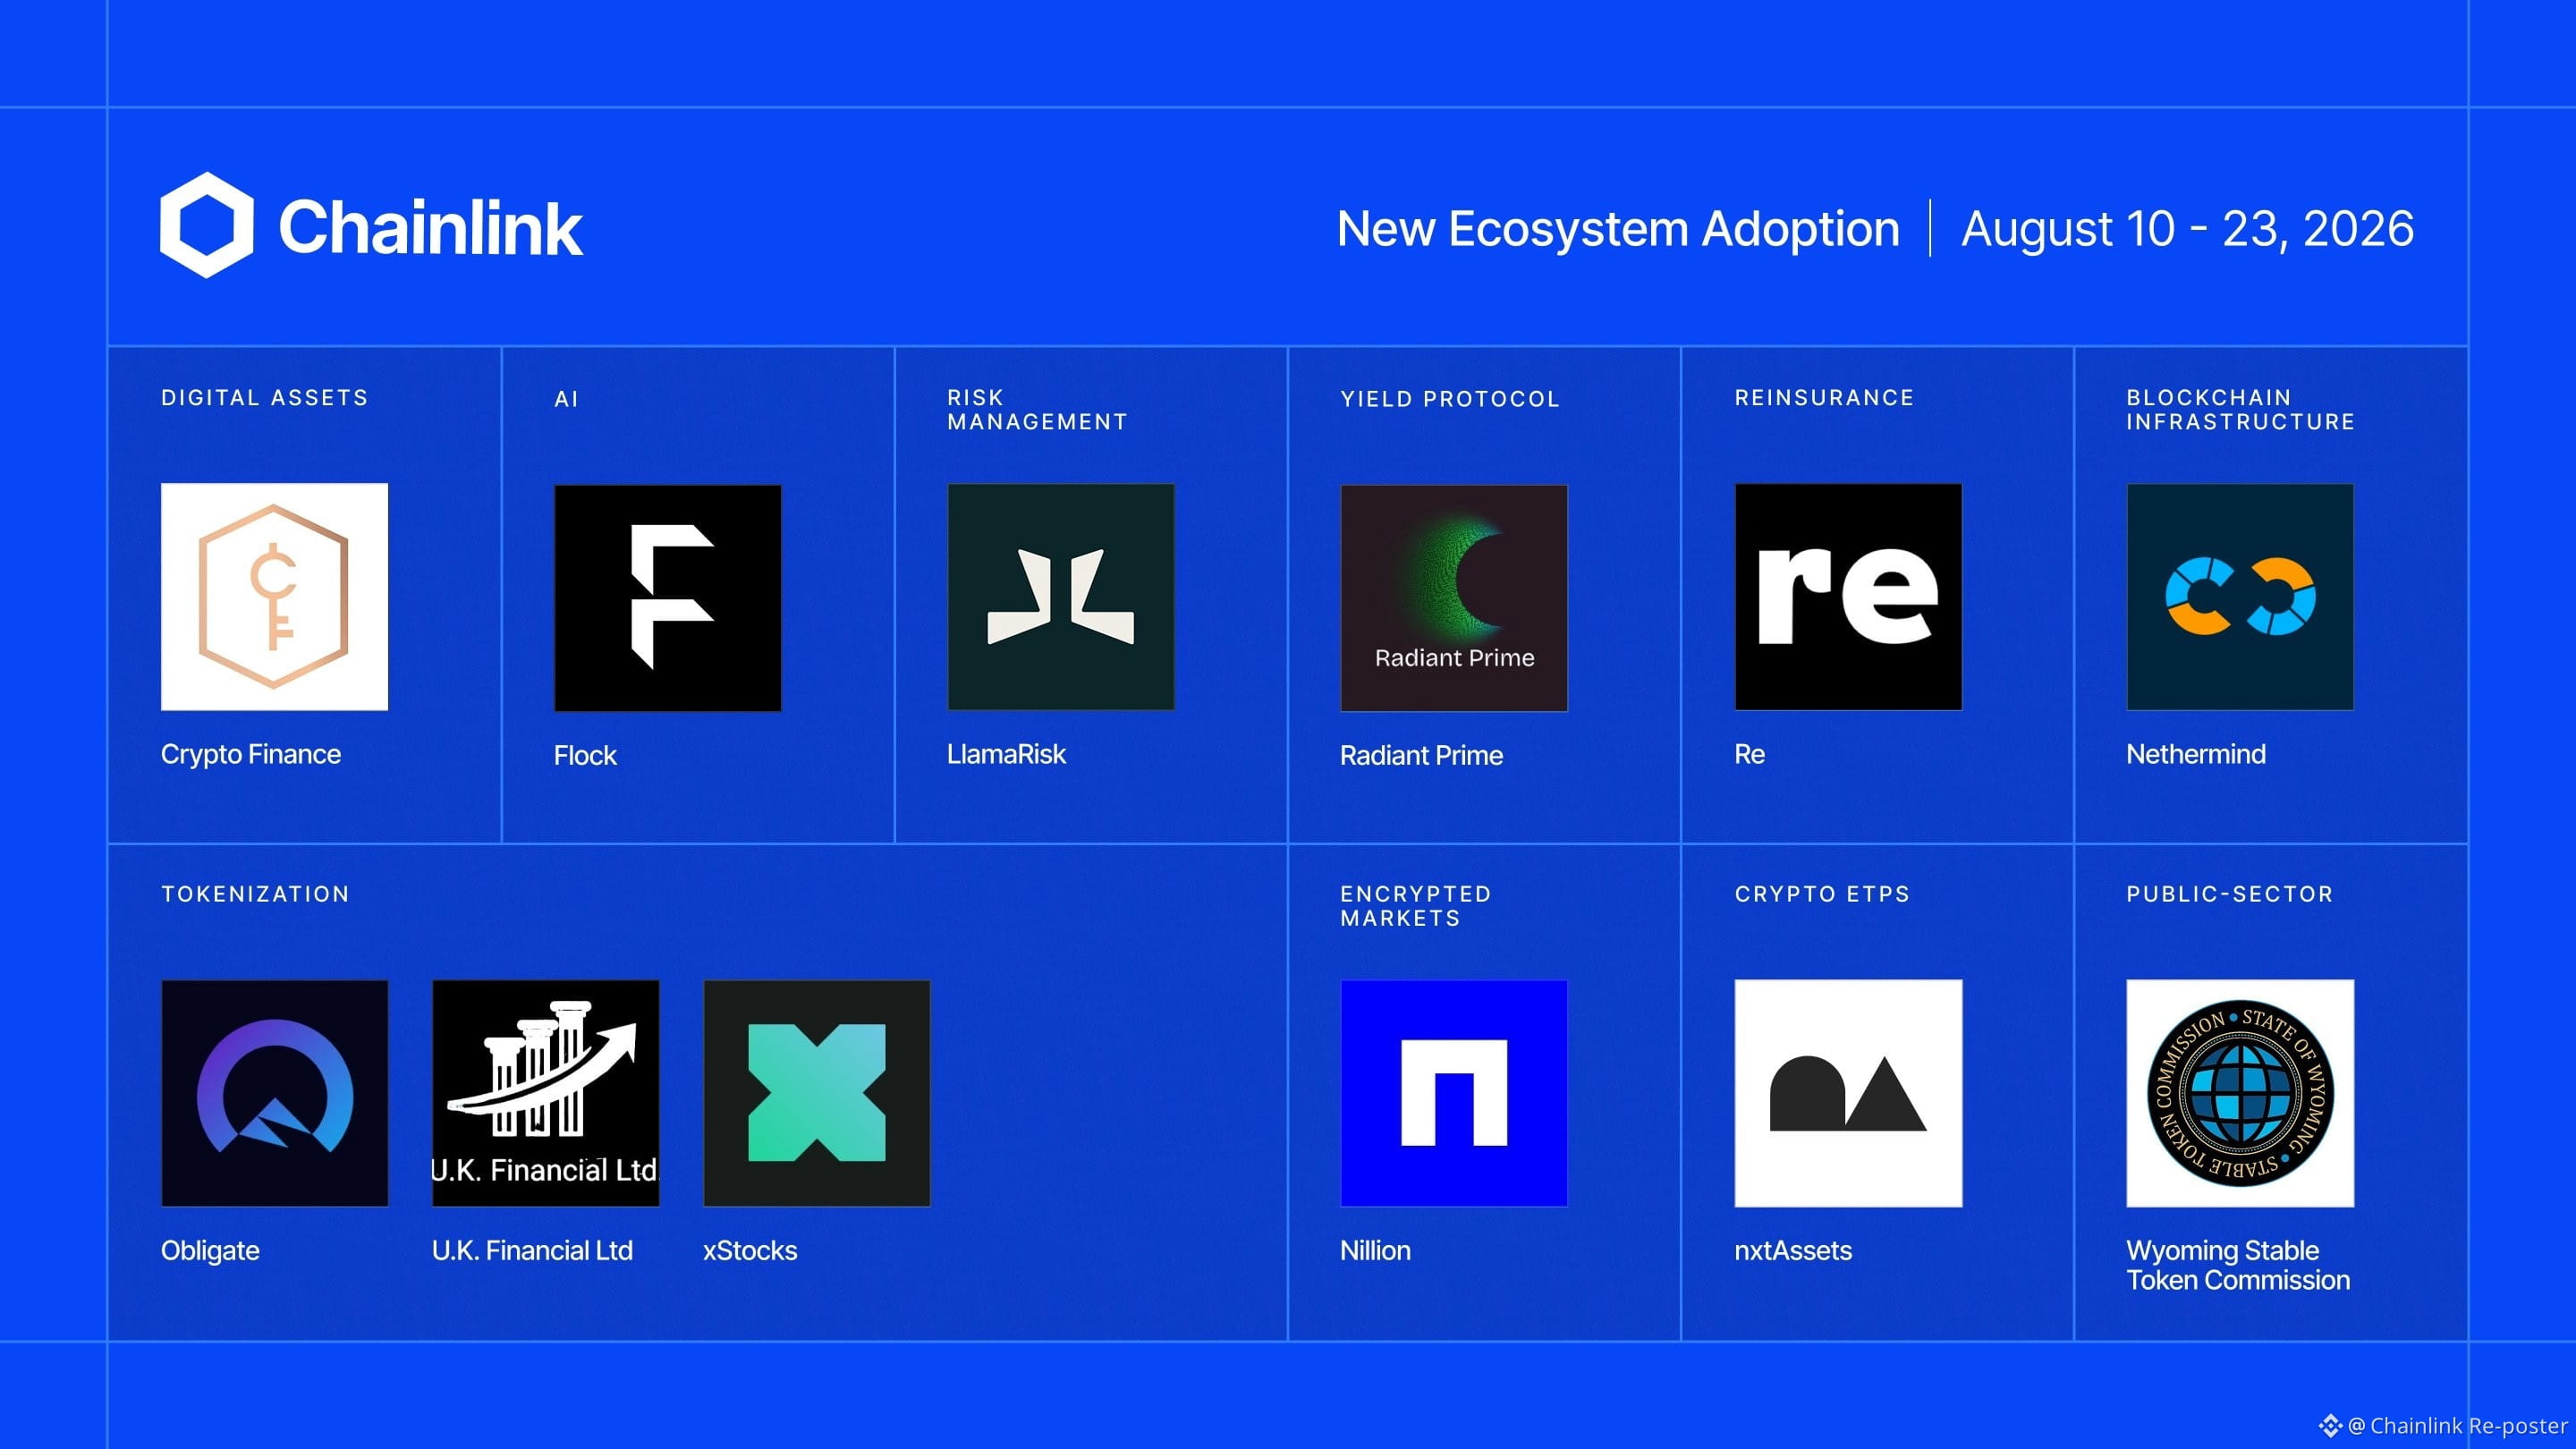The width and height of the screenshot is (2576, 1449).
Task: Click the LlamaRisk name caption
Action: 1007,755
